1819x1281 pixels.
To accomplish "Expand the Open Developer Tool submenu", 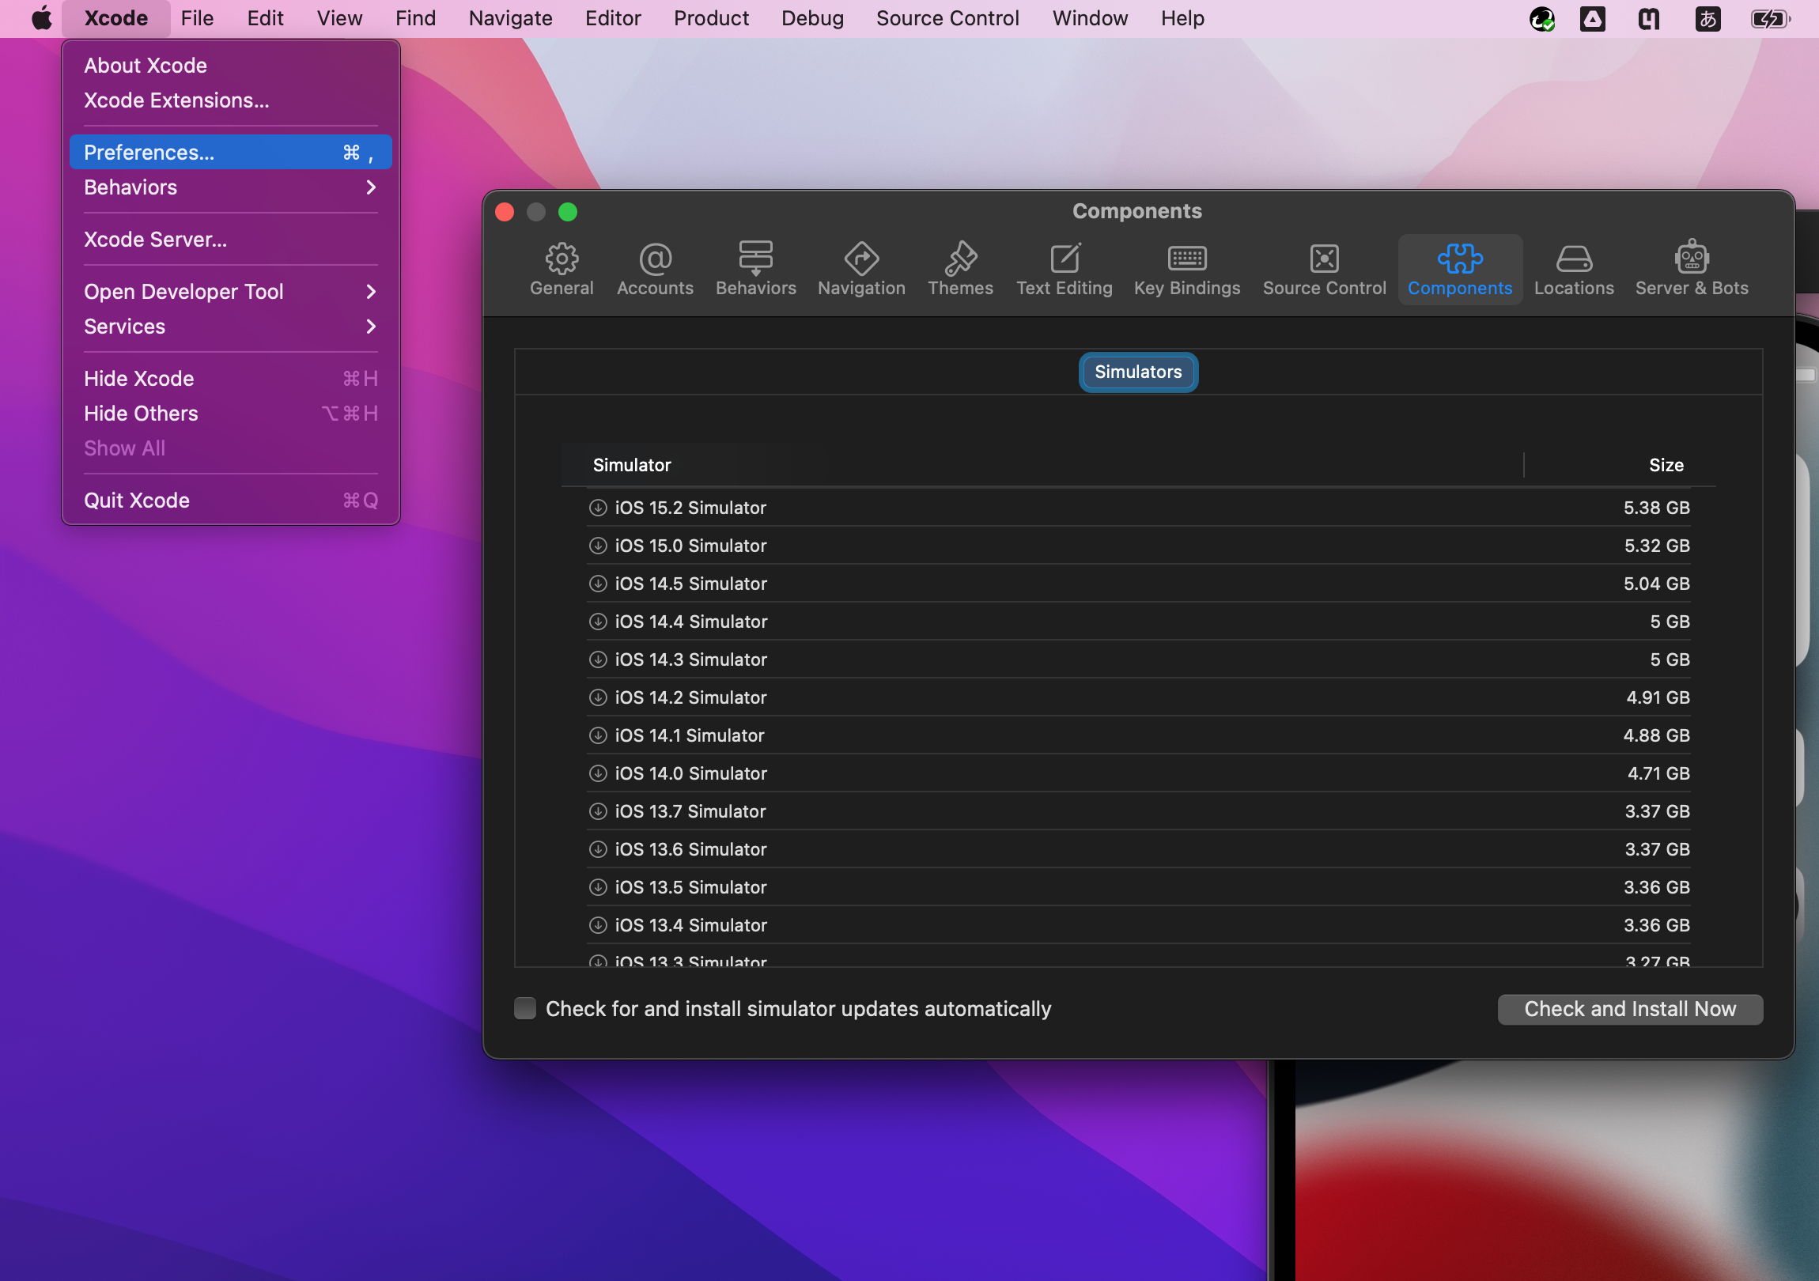I will point(231,292).
